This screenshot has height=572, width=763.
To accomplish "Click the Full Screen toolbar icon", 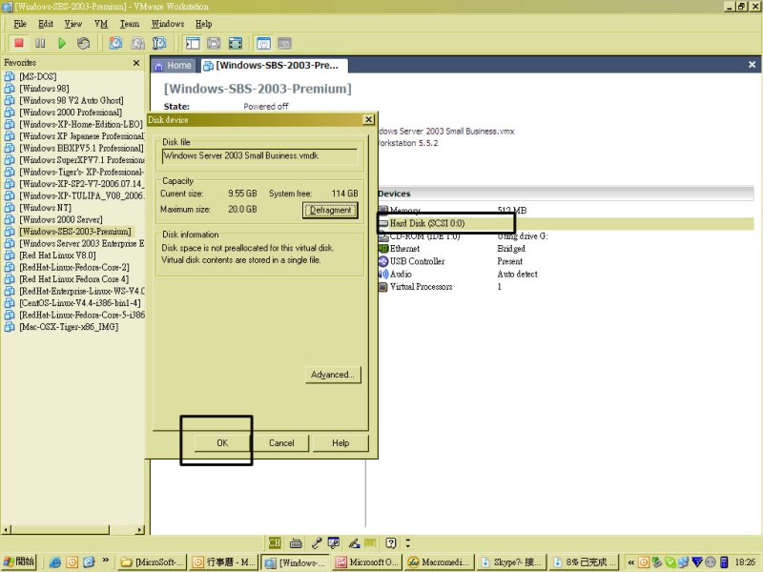I will click(236, 43).
